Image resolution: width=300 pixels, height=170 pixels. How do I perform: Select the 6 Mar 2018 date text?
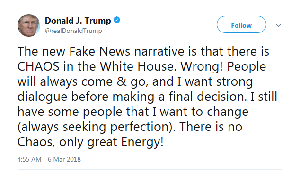[64, 159]
